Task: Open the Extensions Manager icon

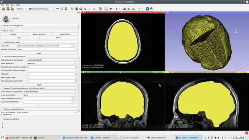Action: point(147,9)
